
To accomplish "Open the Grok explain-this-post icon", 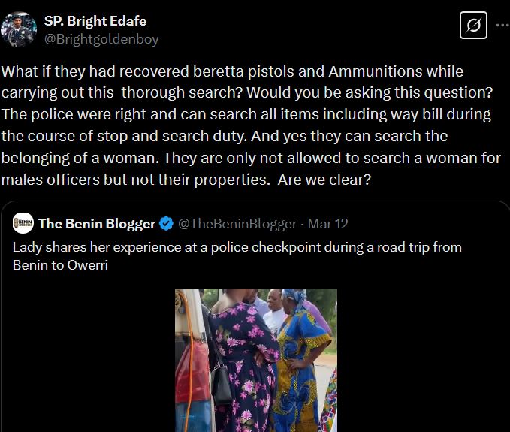I will click(x=473, y=27).
